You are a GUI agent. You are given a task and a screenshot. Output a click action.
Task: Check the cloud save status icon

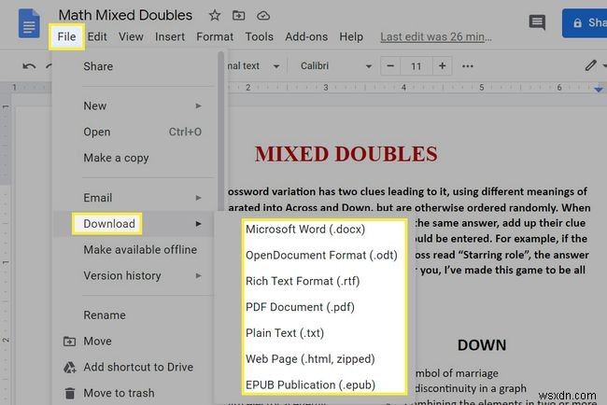tap(263, 16)
